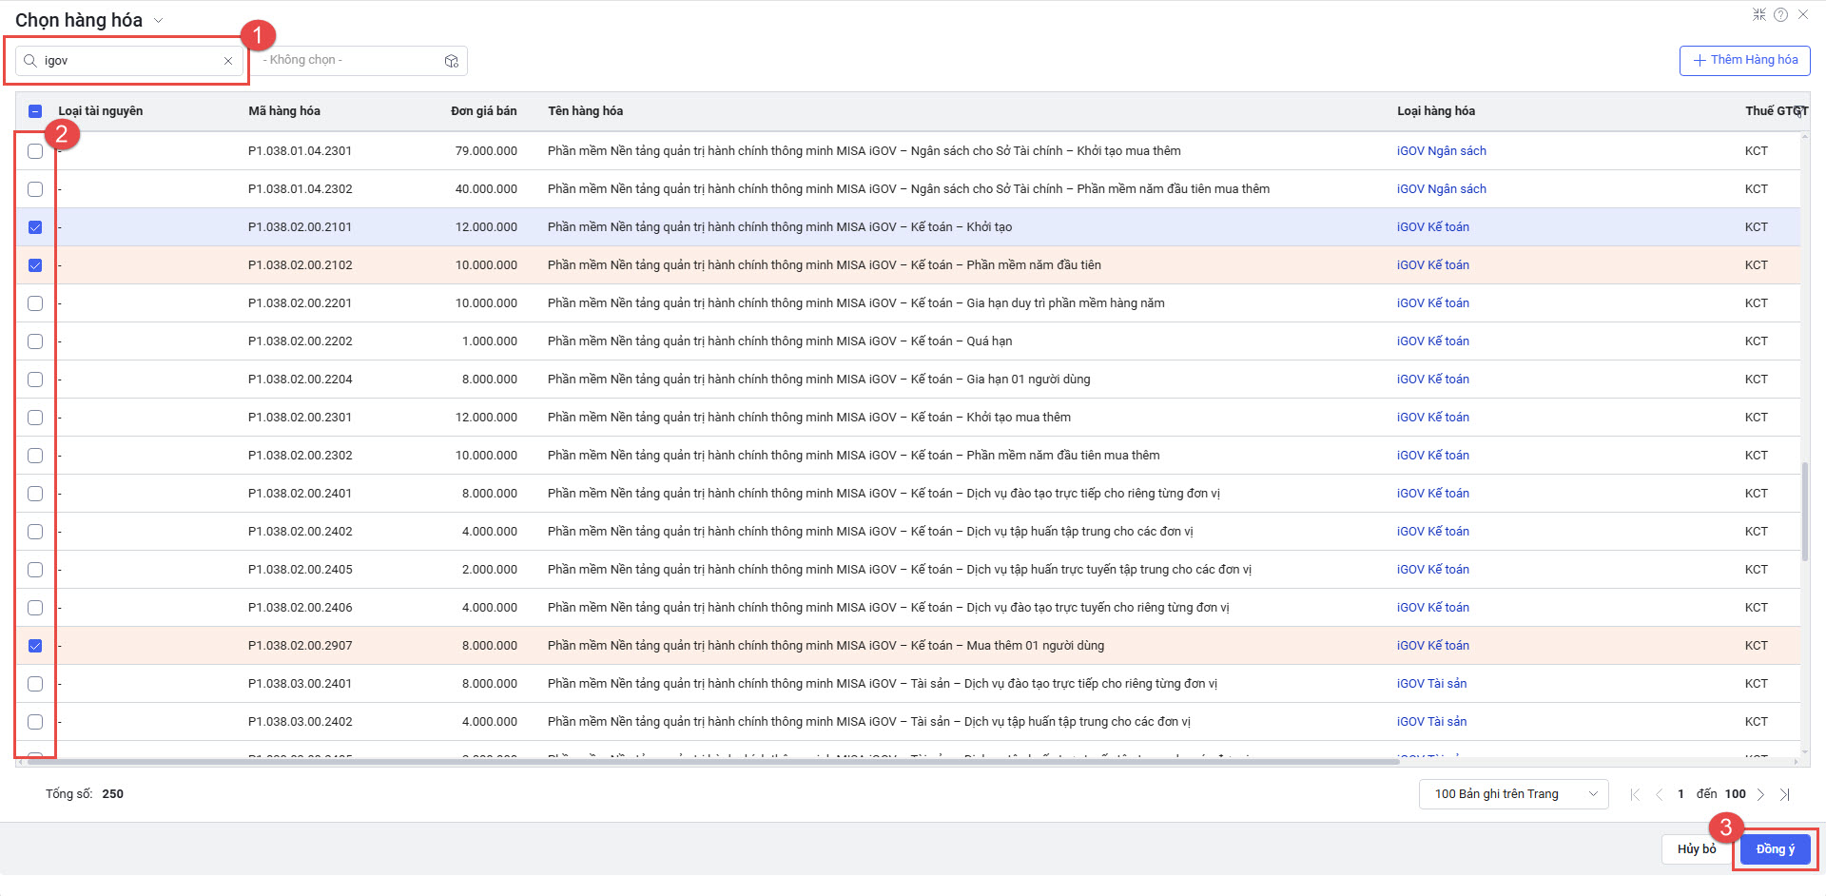Click the horizontal scrollbar under the table
Screen dimensions: 1826x896
point(713,762)
